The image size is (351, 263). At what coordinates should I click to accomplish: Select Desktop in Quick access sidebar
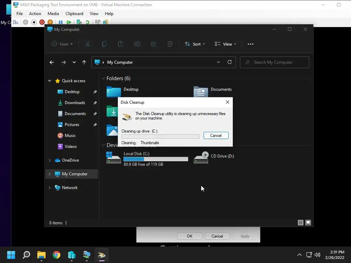[72, 92]
